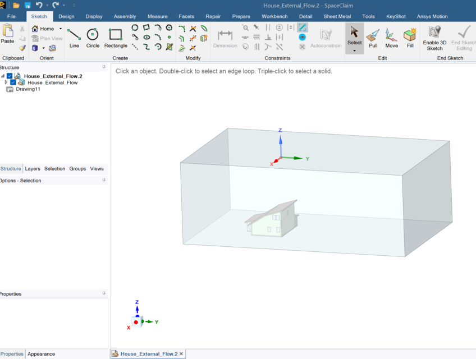Screen dimensions: 476x359
Task: Select the Paste icon in Clipboard group
Action: coord(7,35)
